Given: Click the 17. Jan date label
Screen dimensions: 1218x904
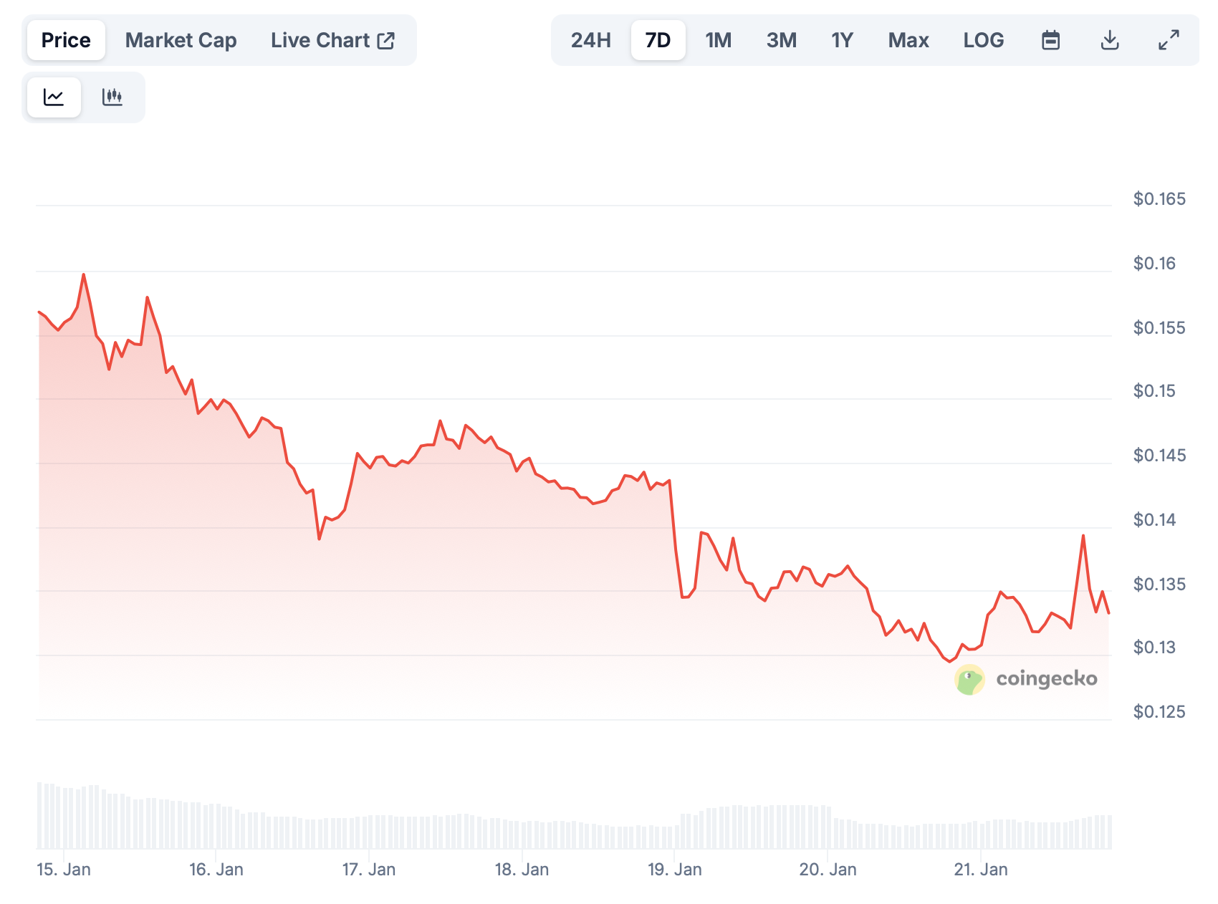Looking at the screenshot, I should tap(368, 870).
